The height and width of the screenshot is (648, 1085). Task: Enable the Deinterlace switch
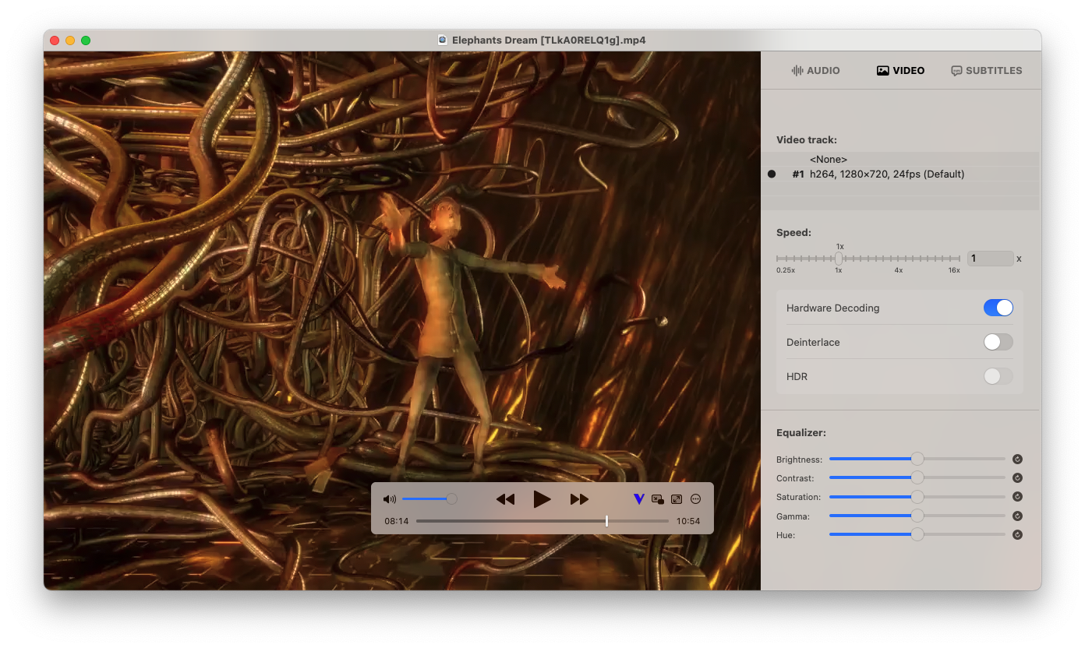pos(998,342)
